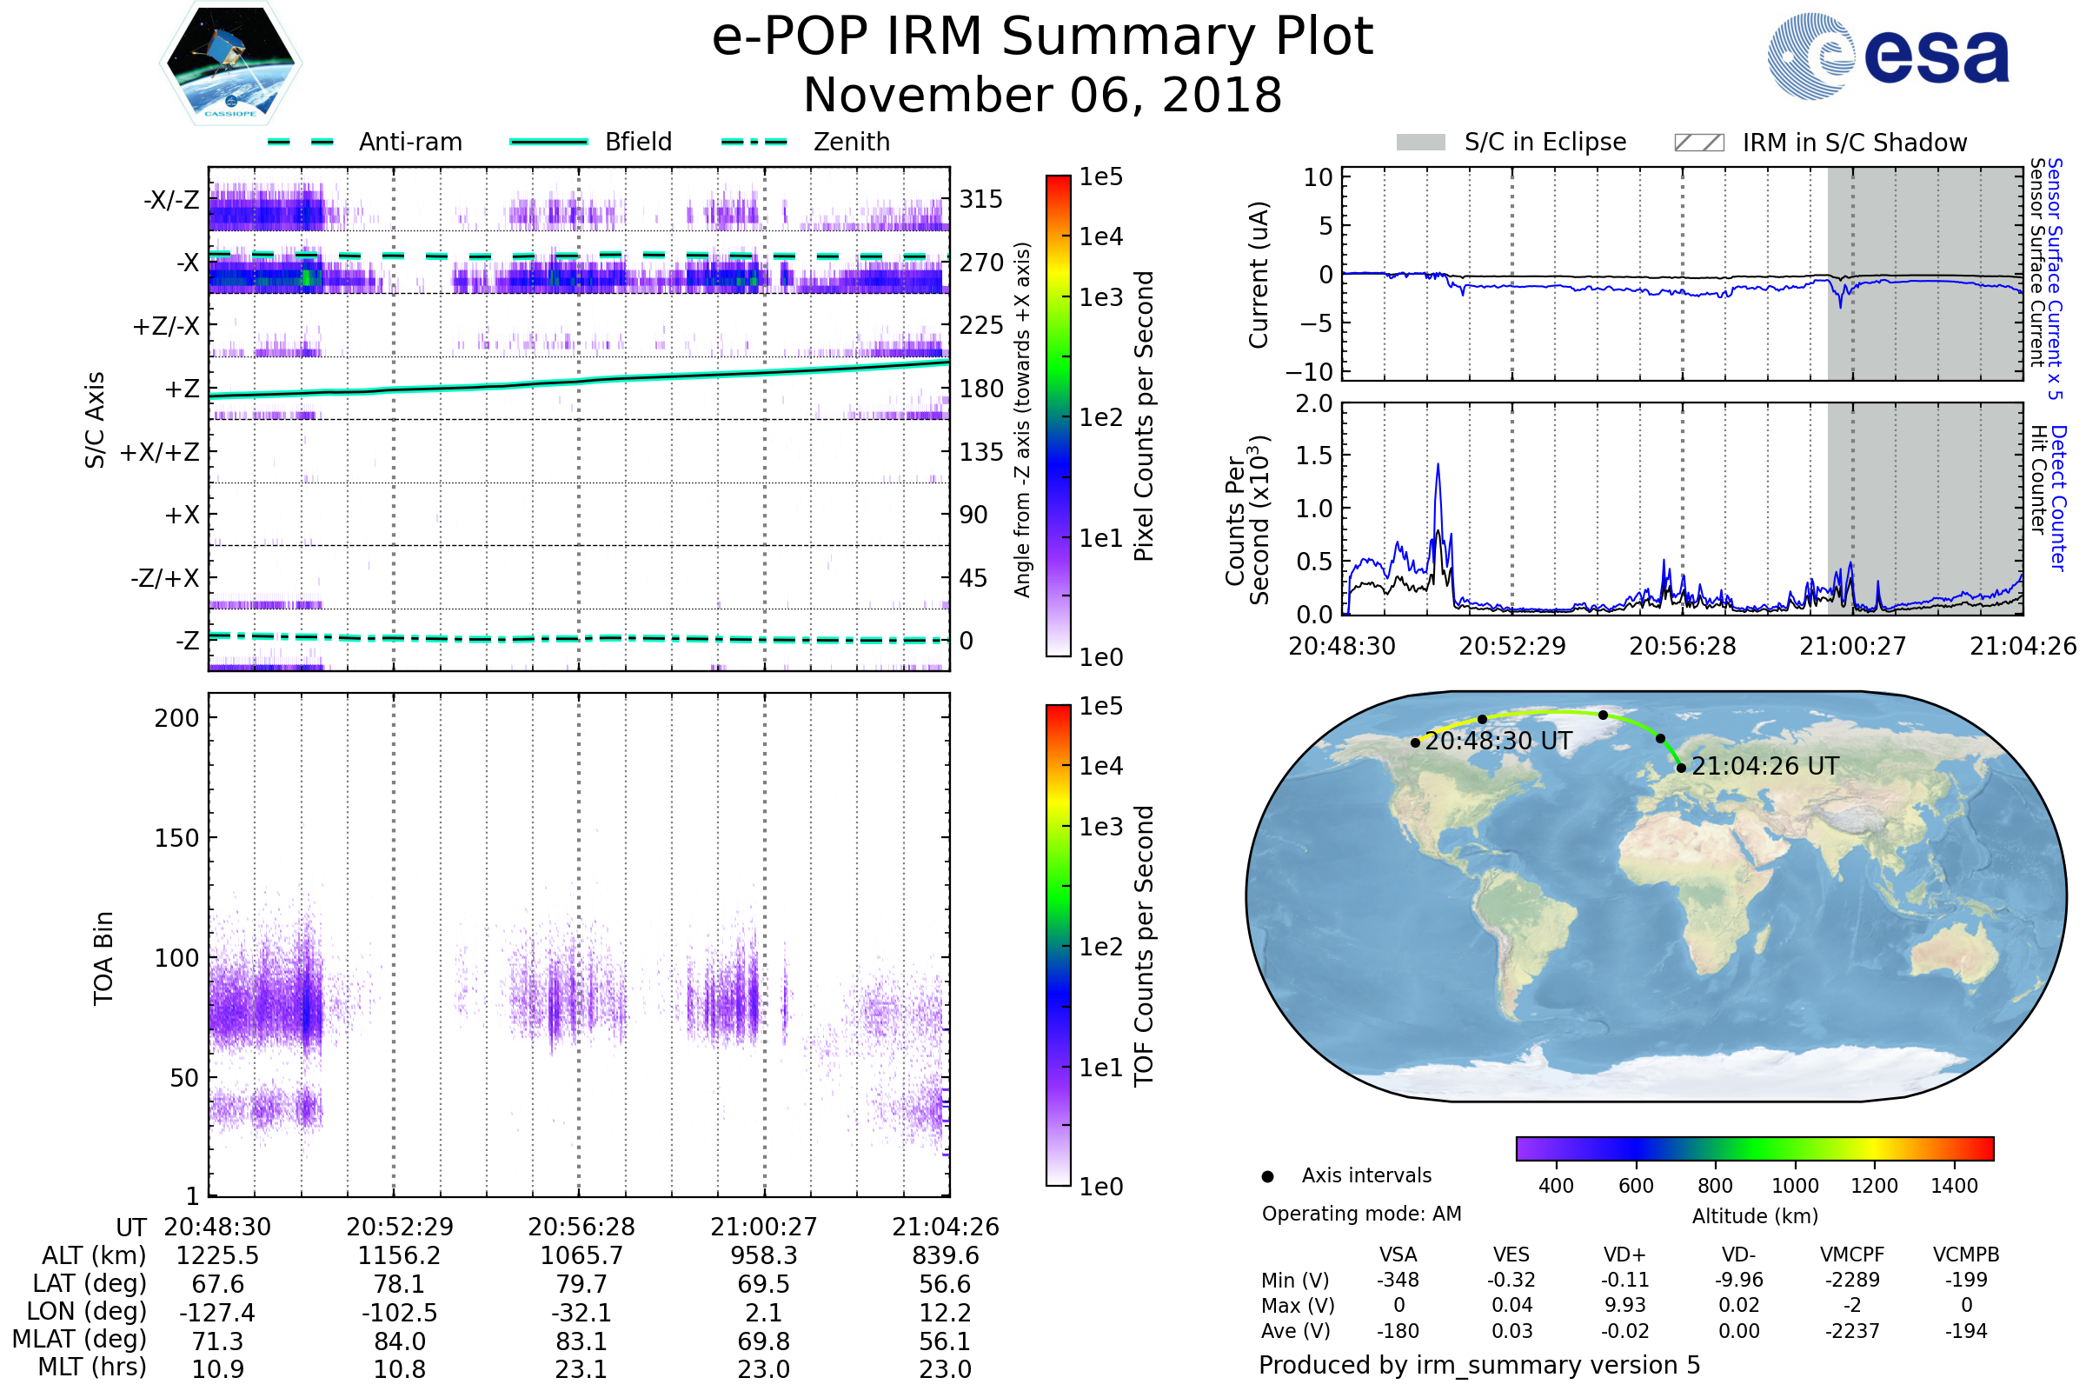Screen dimensions: 2086x1391
Task: Click the S/C in Eclipse gray legend box
Action: 1420,143
